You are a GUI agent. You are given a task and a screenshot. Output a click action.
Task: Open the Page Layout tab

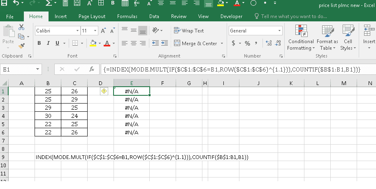(x=92, y=16)
